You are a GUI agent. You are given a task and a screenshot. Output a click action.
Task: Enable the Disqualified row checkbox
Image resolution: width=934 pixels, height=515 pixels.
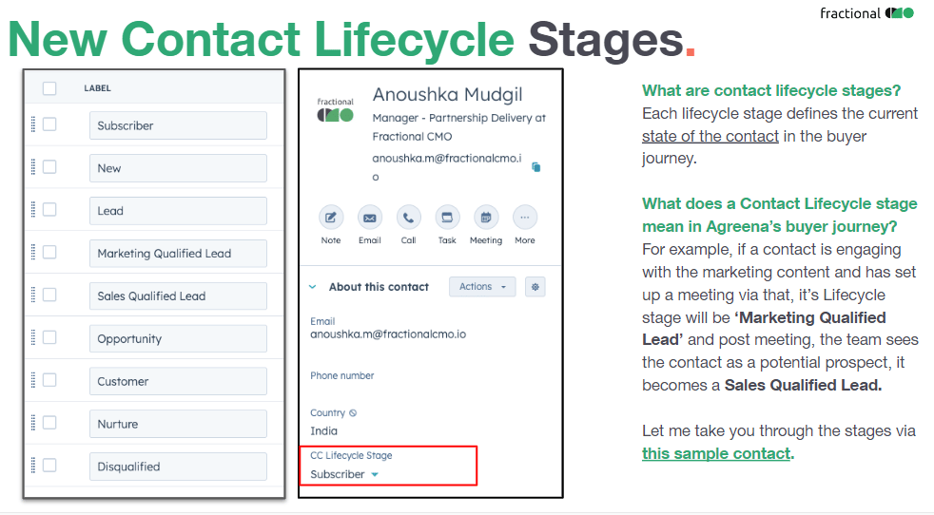(x=49, y=466)
